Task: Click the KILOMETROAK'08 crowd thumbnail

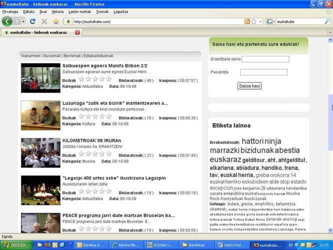Action: click(x=40, y=152)
